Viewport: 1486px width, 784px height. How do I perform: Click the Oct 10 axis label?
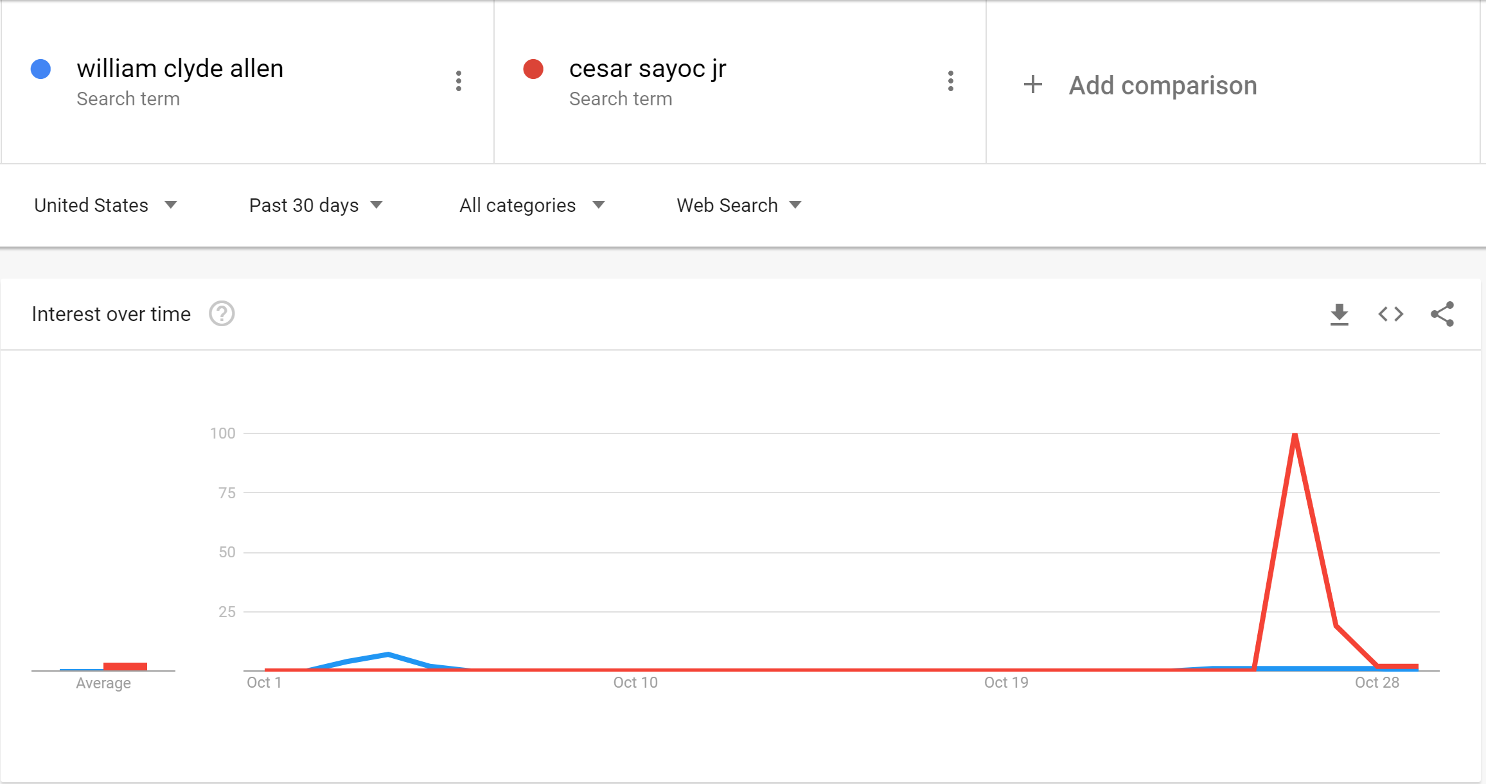coord(635,683)
